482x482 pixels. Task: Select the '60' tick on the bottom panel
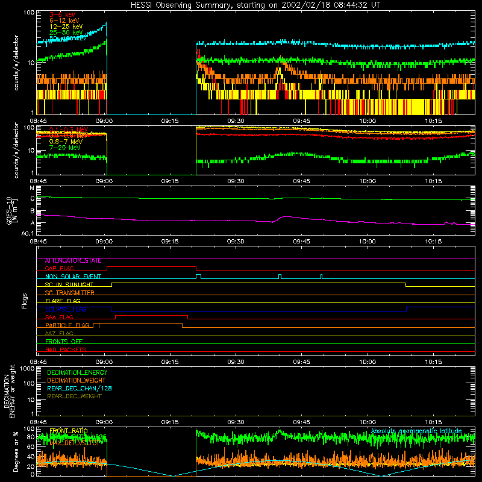31,447
